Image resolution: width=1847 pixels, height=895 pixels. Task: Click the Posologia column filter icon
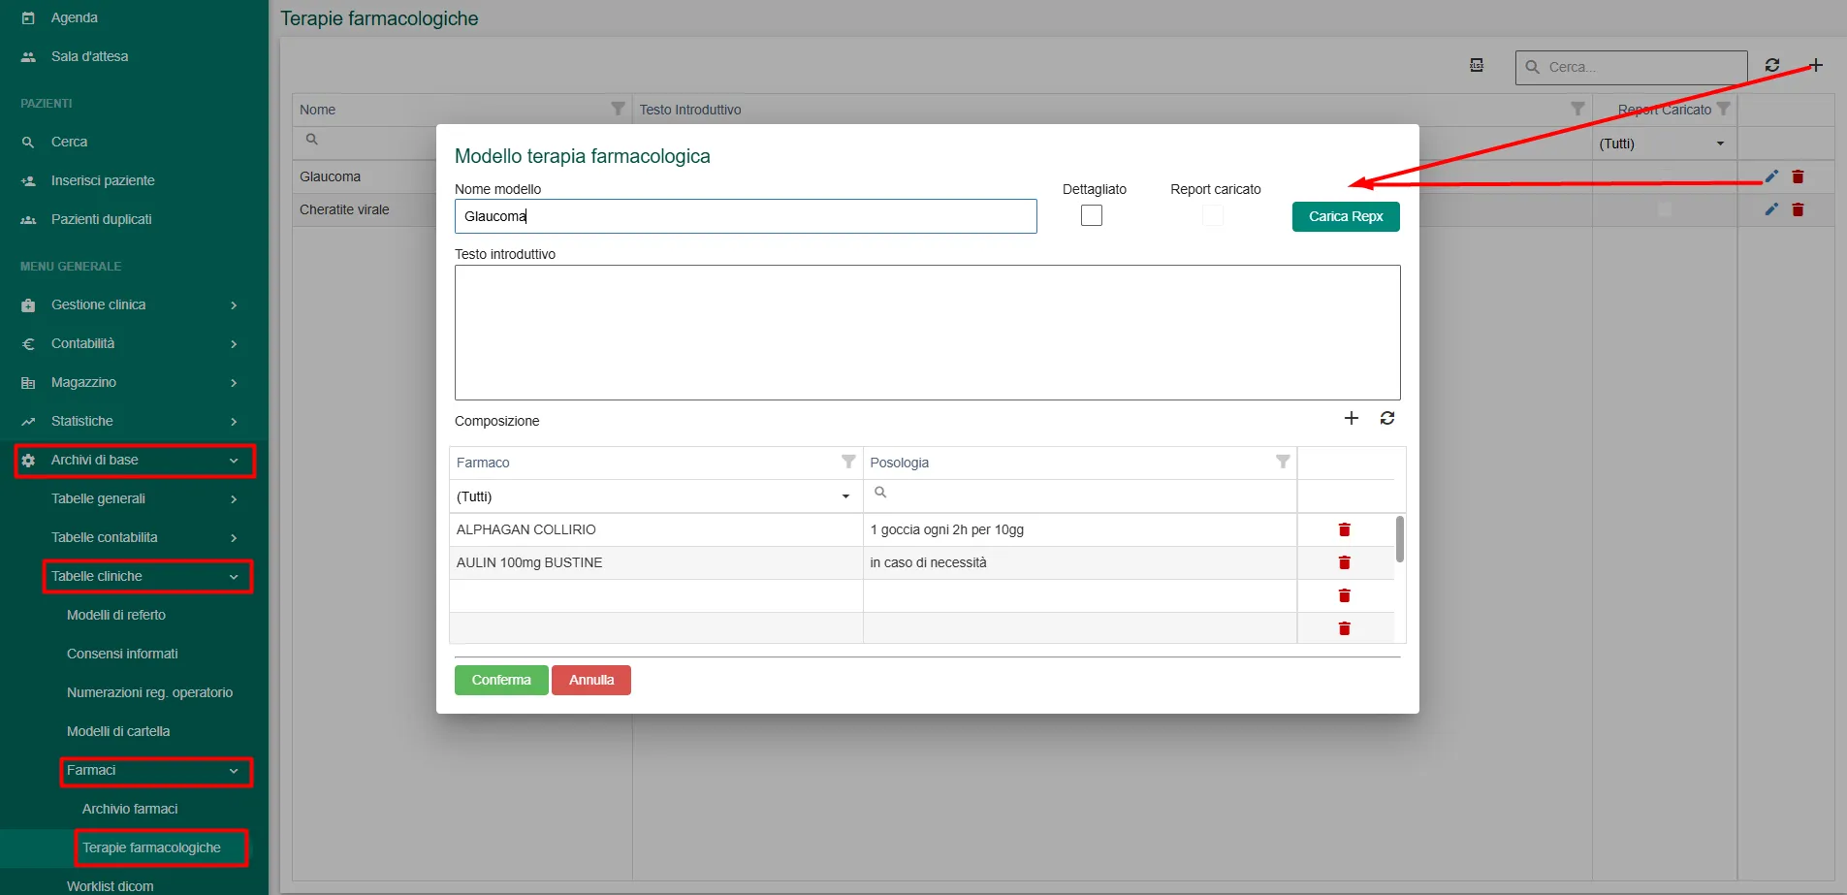[1283, 463]
